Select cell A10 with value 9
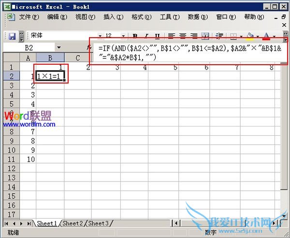This screenshot has height=238, width=290. pyautogui.click(x=28, y=150)
